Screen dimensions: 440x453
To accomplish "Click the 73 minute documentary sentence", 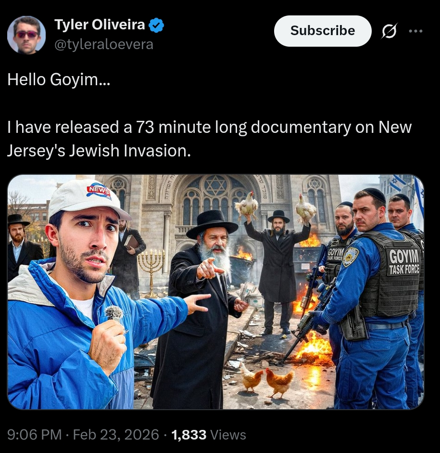I will [209, 139].
